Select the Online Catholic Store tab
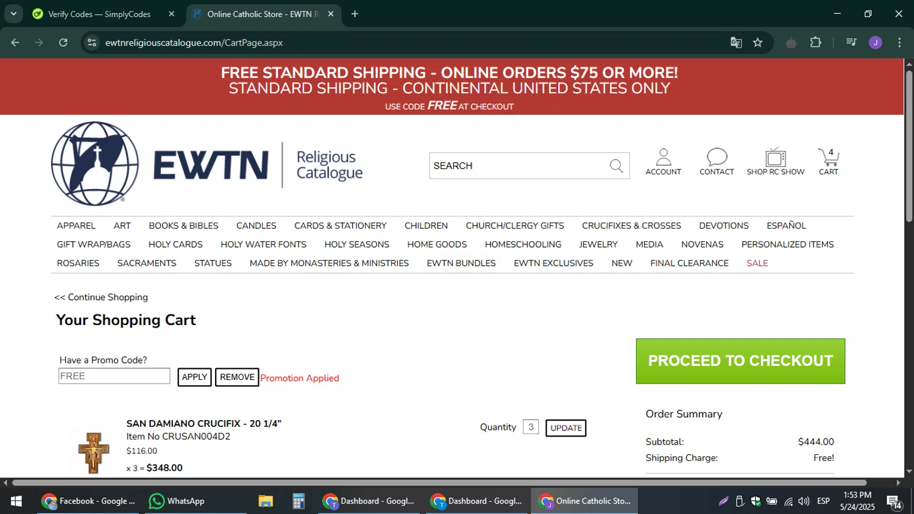 [x=262, y=14]
